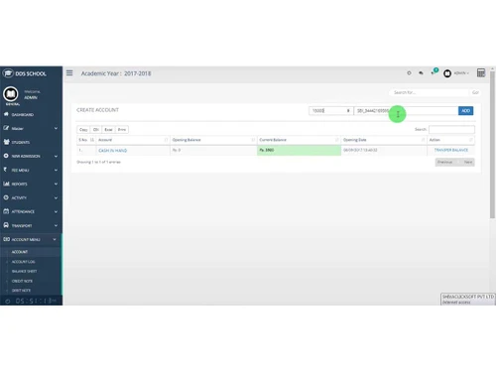Click the CSV export button
This screenshot has height=372, width=496.
pyautogui.click(x=96, y=130)
